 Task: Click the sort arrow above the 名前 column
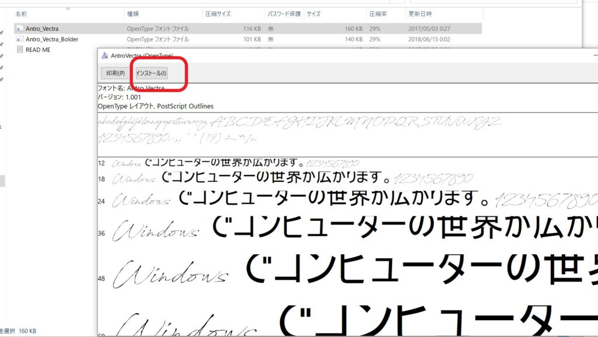(x=68, y=9)
